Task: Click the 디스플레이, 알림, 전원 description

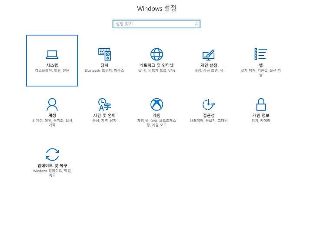Action: (52, 70)
